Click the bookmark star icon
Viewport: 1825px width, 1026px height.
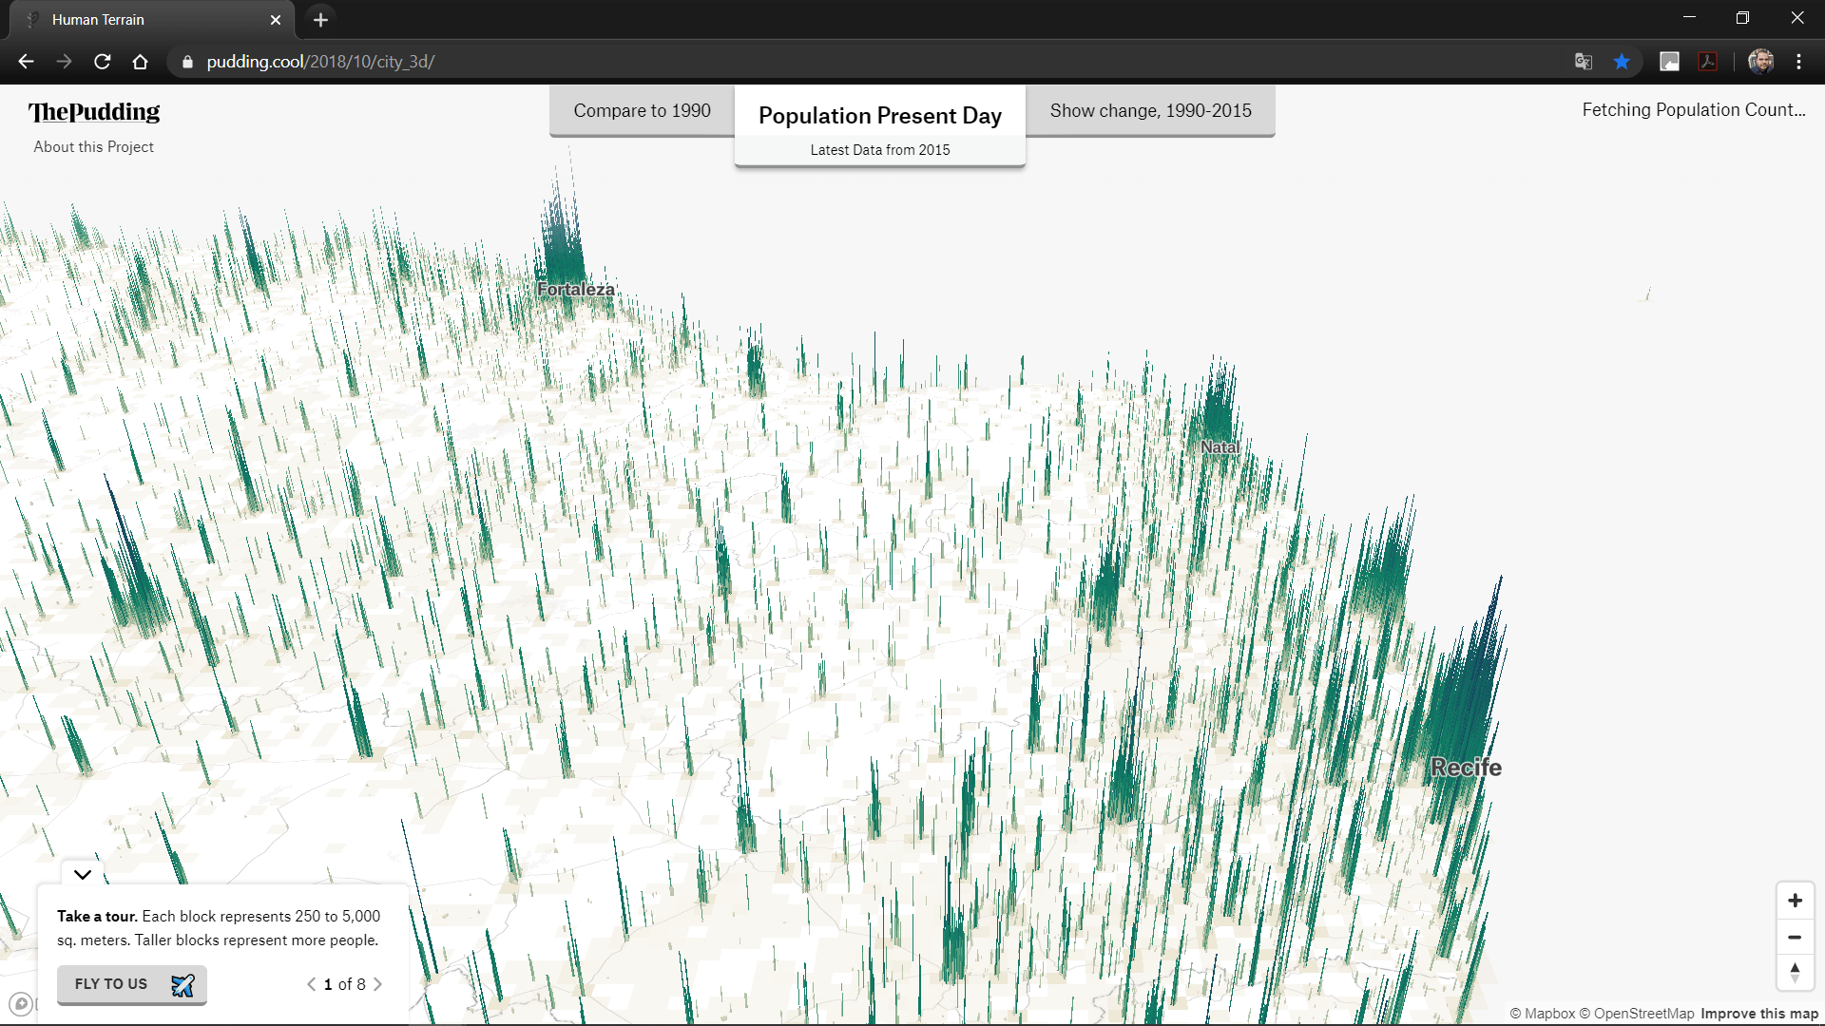(1622, 62)
